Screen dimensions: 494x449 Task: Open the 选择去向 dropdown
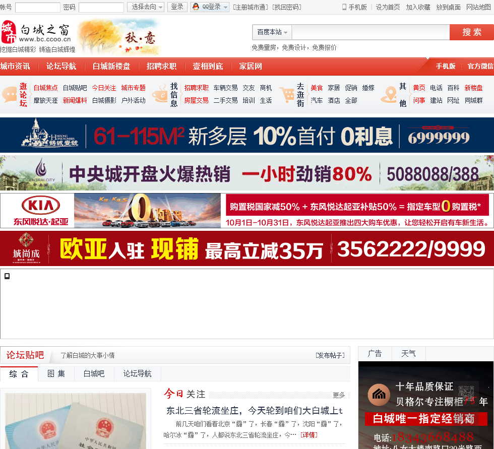click(x=146, y=7)
